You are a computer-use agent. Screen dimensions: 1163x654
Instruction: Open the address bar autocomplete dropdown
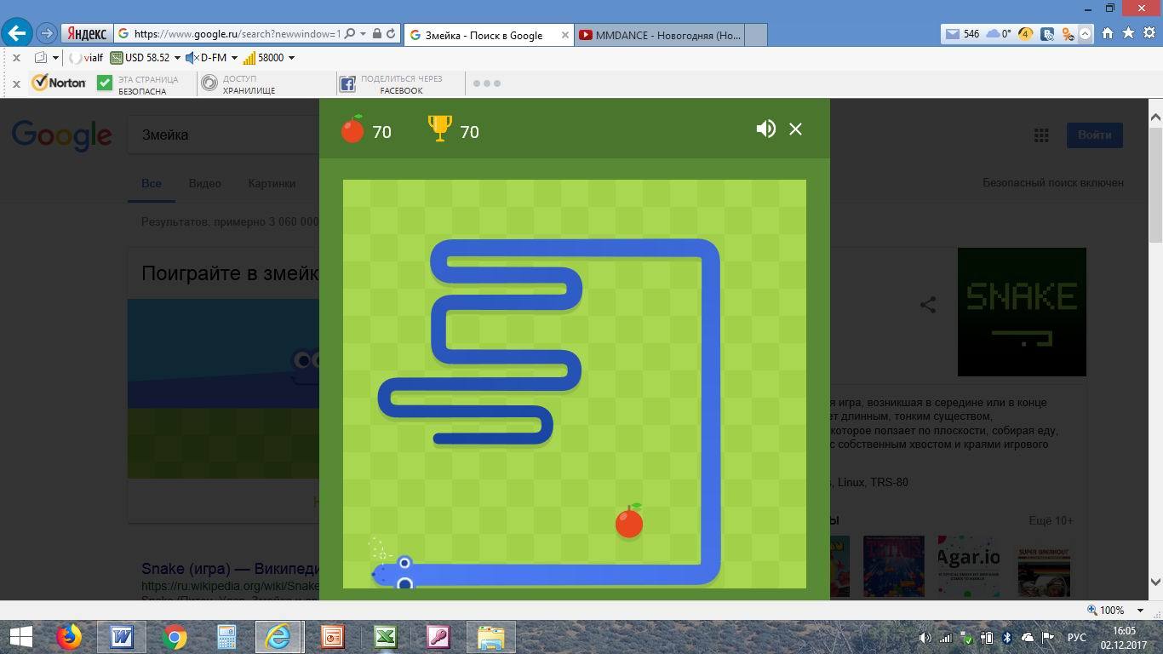tap(364, 34)
